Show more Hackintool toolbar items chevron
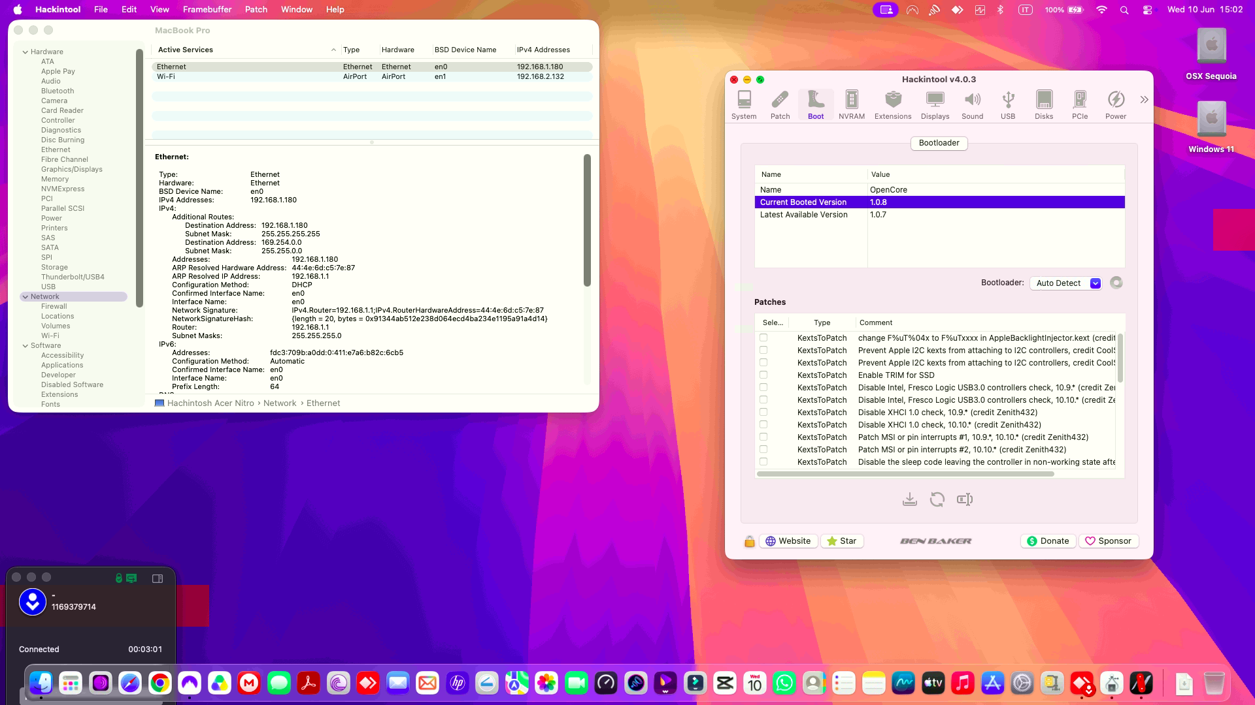This screenshot has width=1255, height=705. pyautogui.click(x=1144, y=100)
